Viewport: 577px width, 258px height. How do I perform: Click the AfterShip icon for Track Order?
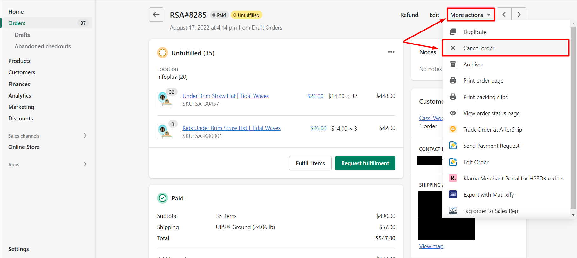[453, 129]
